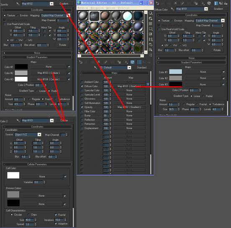Screen dimensions: 231x228
Task: Click Reset X icon in Diffuse Color panel
Action: (x=175, y=3)
